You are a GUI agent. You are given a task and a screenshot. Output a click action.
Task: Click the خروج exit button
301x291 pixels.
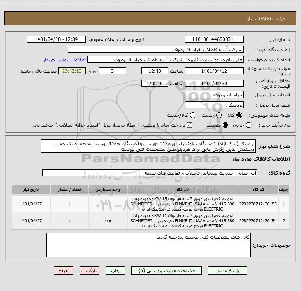point(64,271)
